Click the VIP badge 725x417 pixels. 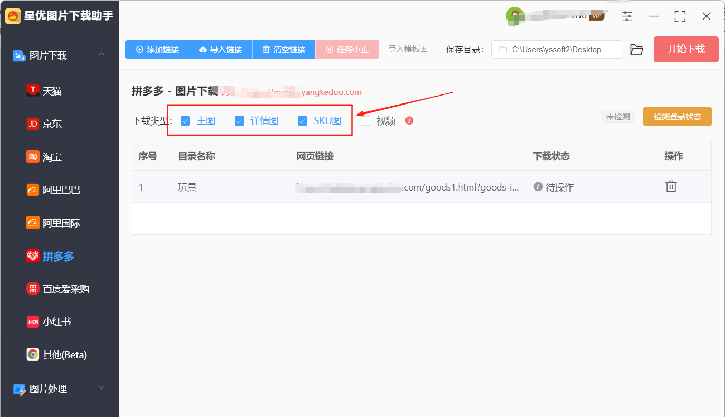[596, 16]
